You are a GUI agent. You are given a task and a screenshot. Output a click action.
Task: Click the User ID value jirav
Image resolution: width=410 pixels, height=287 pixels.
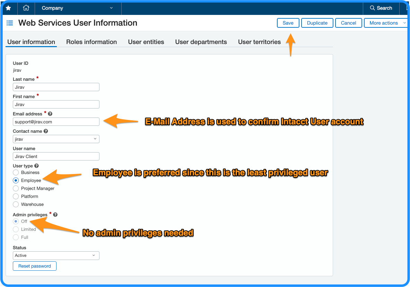pos(17,70)
